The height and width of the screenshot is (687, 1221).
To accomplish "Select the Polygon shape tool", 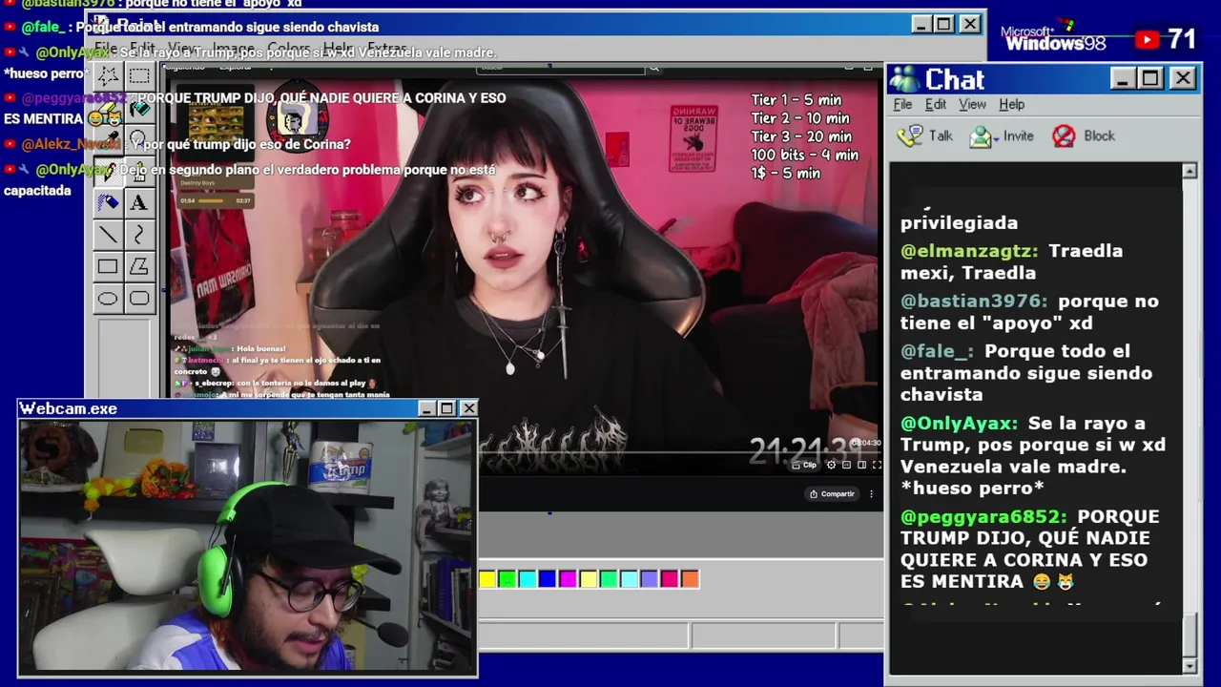I will click(139, 267).
